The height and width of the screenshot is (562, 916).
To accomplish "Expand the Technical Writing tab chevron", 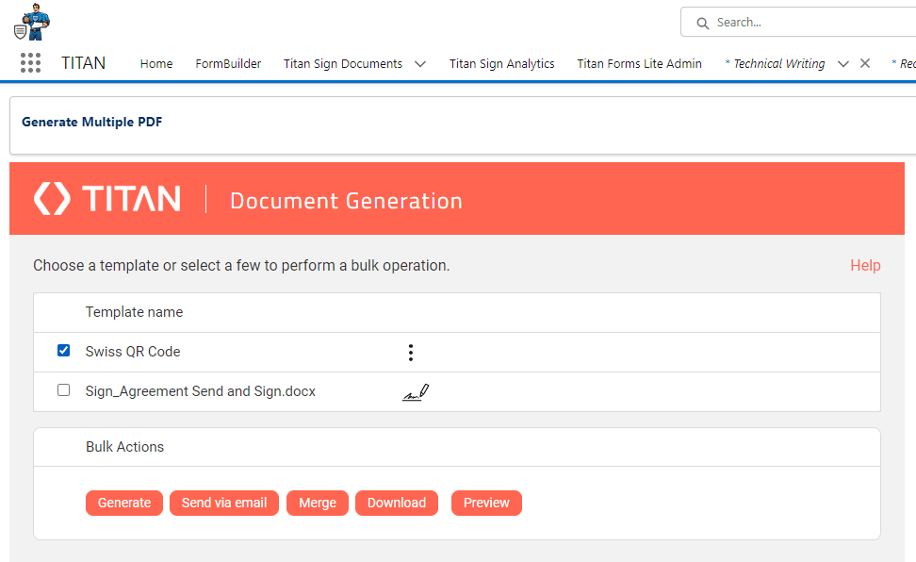I will click(x=843, y=64).
